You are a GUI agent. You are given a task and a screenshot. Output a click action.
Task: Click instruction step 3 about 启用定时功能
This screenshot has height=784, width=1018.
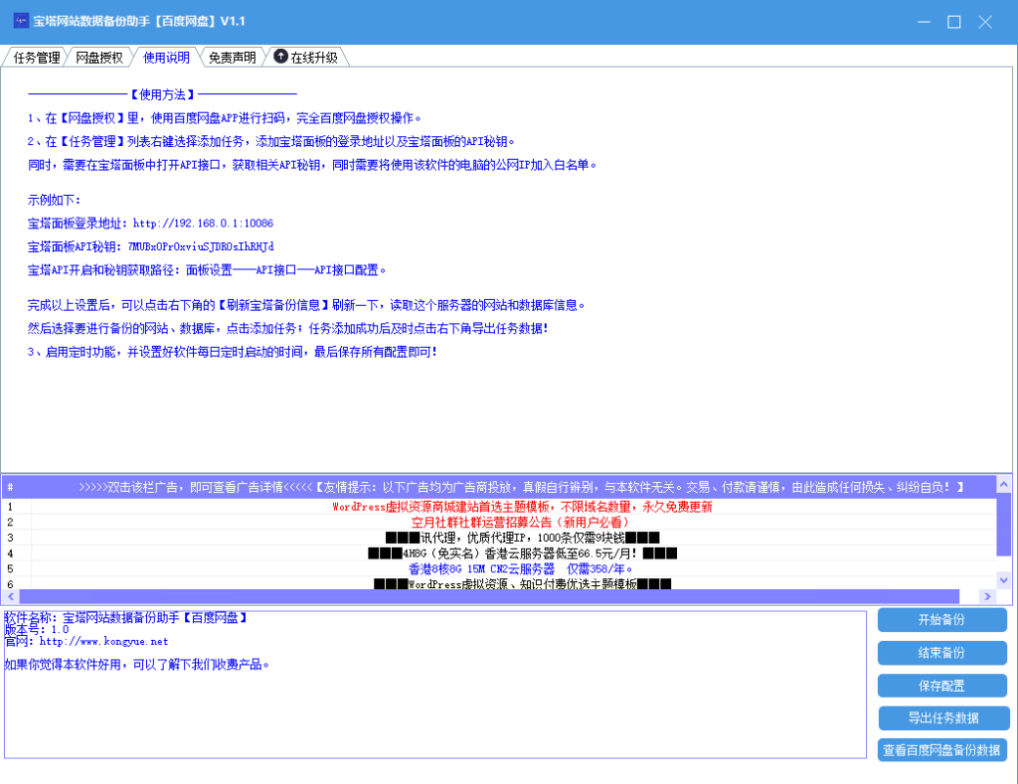tap(233, 352)
